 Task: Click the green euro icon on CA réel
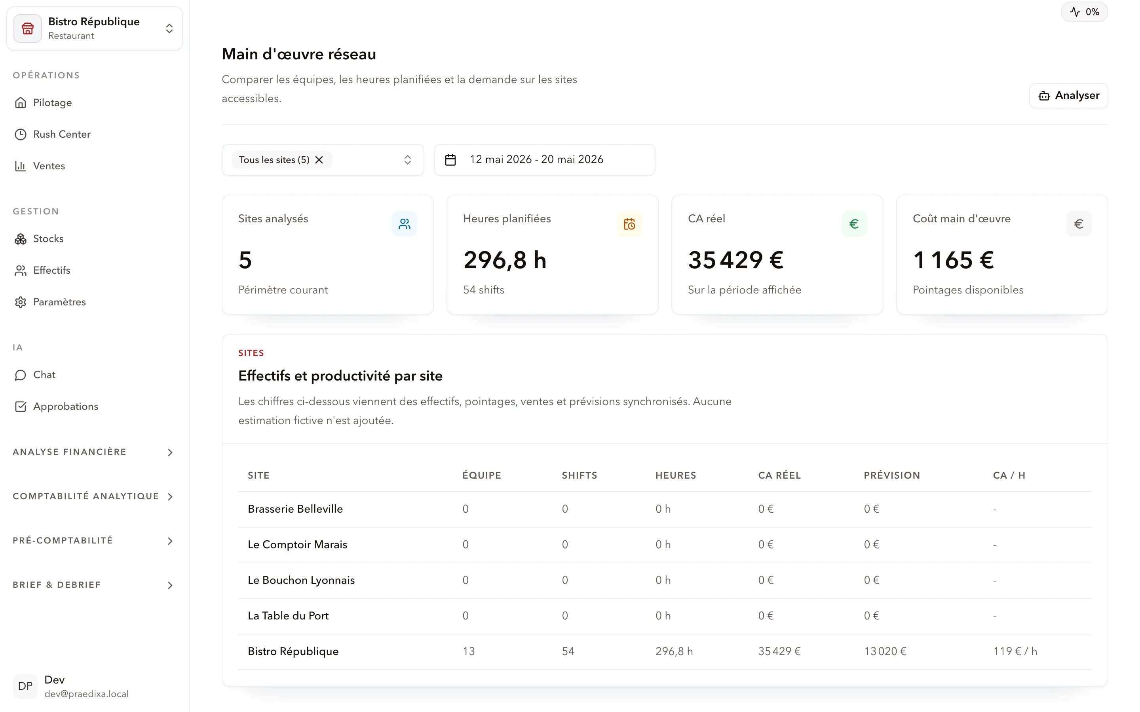tap(853, 223)
